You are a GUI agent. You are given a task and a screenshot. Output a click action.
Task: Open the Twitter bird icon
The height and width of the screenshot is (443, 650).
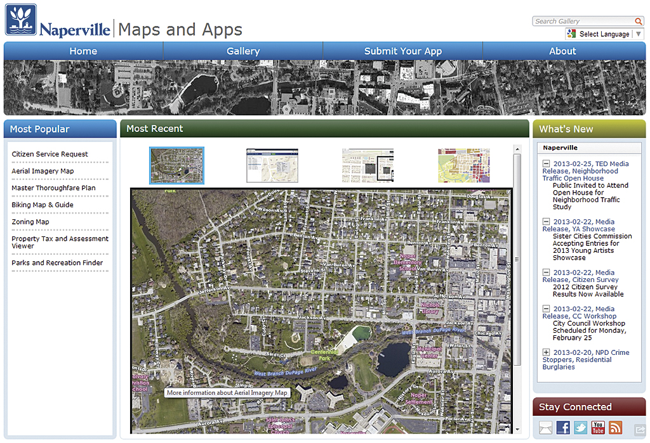click(x=580, y=428)
